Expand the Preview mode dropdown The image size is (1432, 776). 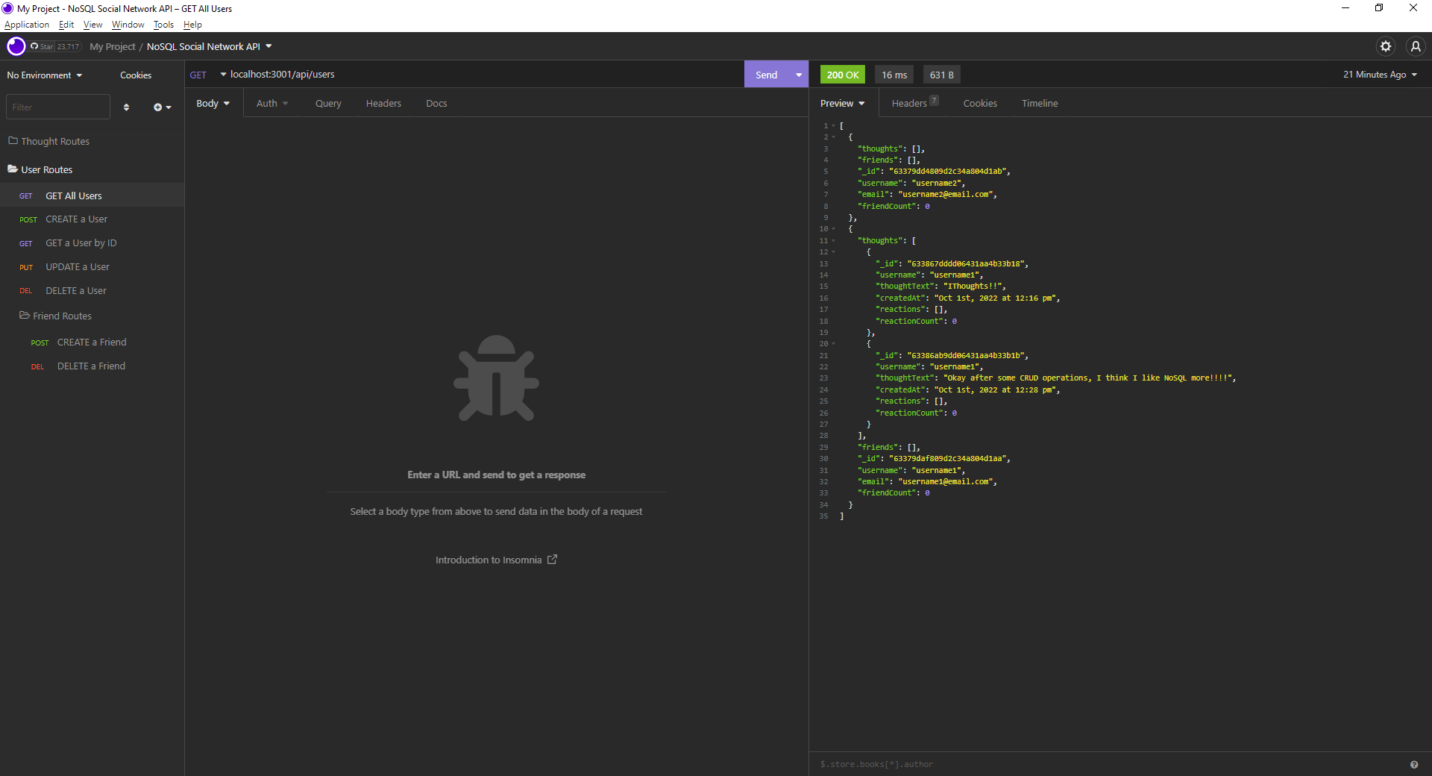coord(841,103)
